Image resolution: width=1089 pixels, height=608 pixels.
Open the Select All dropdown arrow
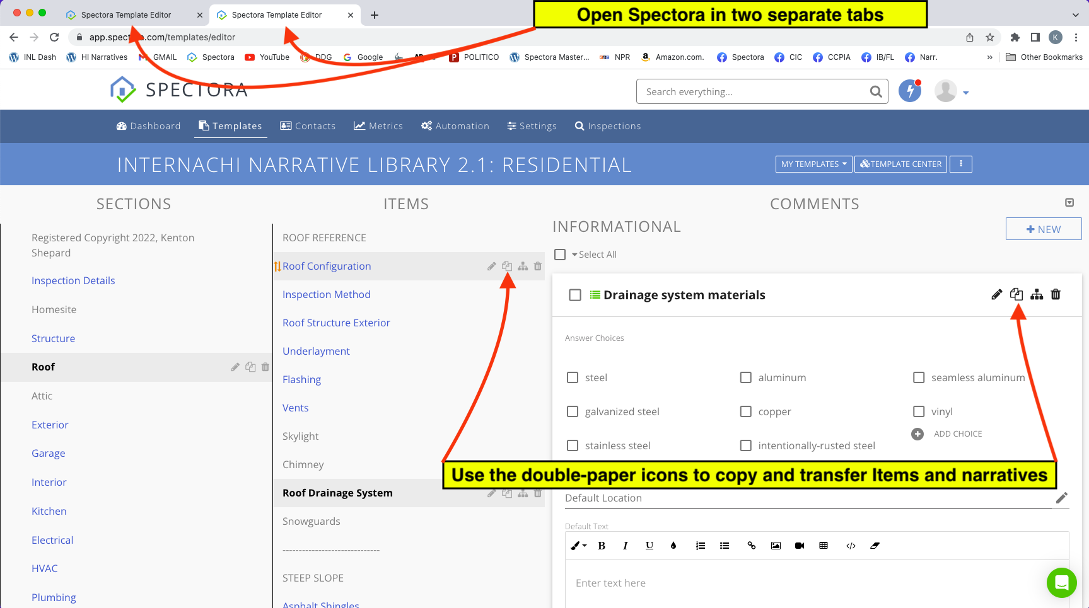pos(574,255)
